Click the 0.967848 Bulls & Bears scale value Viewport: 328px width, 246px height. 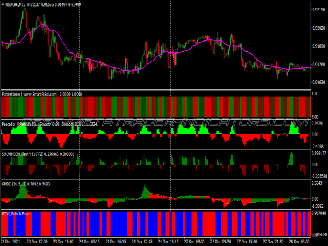319,213
